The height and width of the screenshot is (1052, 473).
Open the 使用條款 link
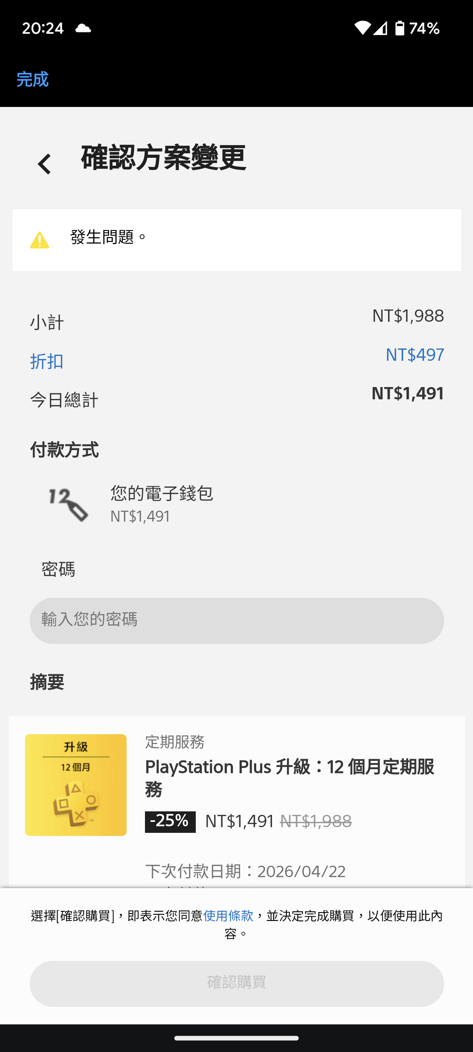point(228,916)
